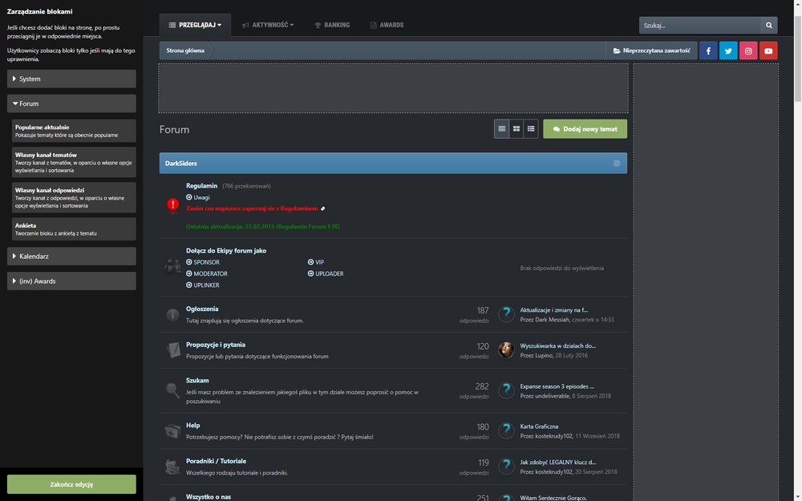Expand the System blocks section
Image resolution: width=802 pixels, height=501 pixels.
(71, 79)
